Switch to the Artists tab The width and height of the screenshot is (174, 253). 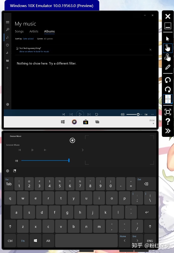pyautogui.click(x=34, y=31)
